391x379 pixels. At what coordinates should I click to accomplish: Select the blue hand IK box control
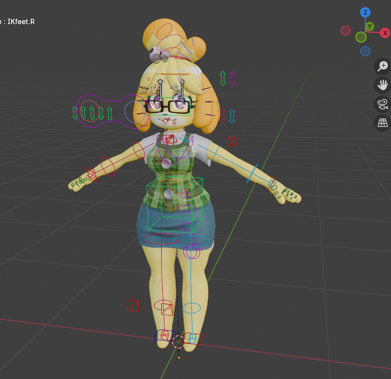(272, 184)
